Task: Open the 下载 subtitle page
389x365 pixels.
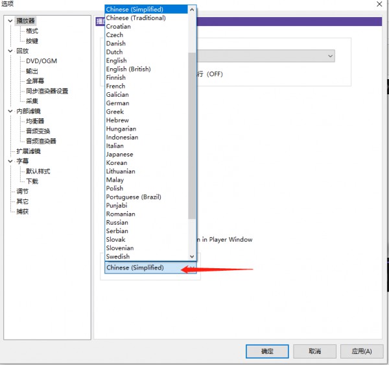Action: tap(32, 181)
